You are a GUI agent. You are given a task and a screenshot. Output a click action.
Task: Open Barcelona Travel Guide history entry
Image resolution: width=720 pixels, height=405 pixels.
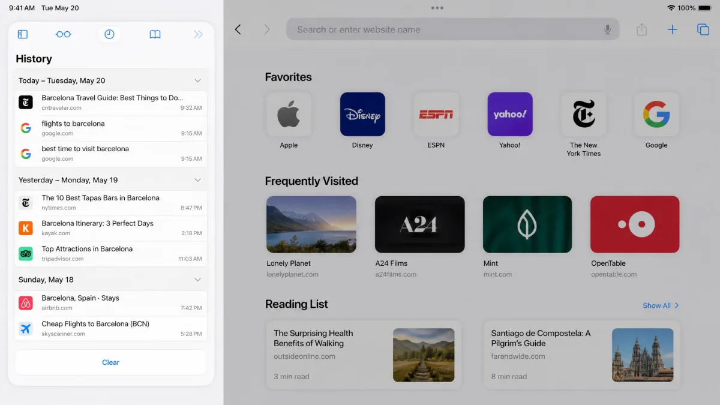click(111, 103)
